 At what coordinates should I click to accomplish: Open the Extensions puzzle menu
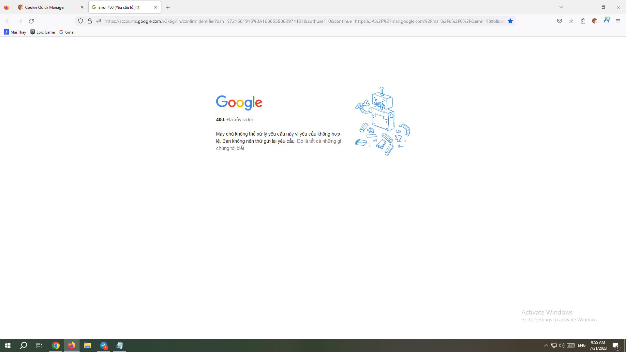click(583, 21)
